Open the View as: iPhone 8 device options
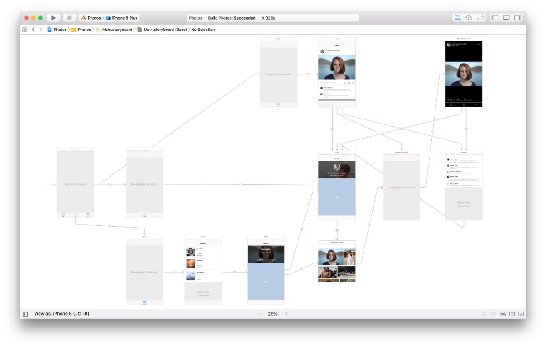The height and width of the screenshot is (347, 546). point(61,314)
